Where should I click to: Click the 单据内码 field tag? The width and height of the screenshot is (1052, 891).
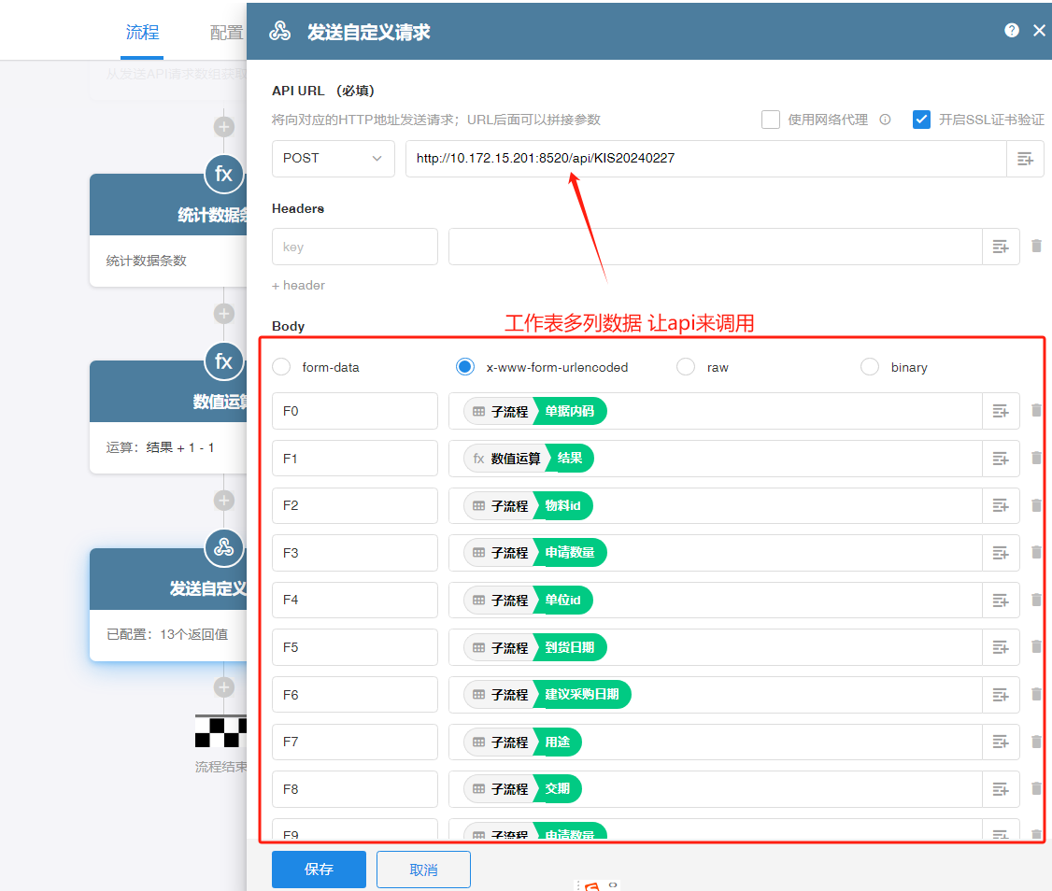tap(570, 411)
